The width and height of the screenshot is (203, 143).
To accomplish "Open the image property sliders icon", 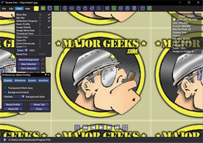I will click(107, 8).
